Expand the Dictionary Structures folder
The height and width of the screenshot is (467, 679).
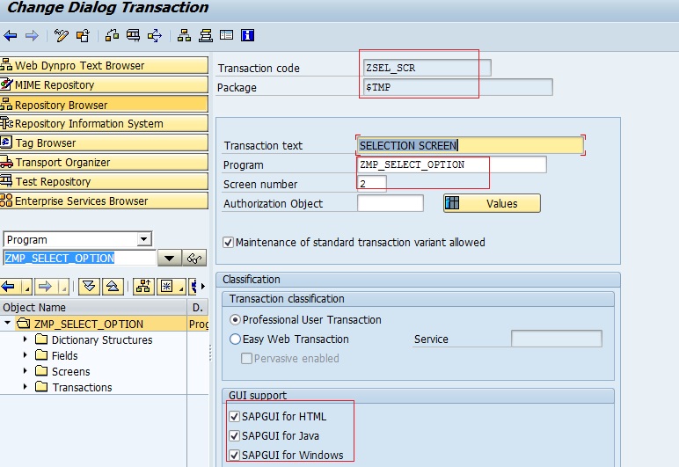point(26,339)
